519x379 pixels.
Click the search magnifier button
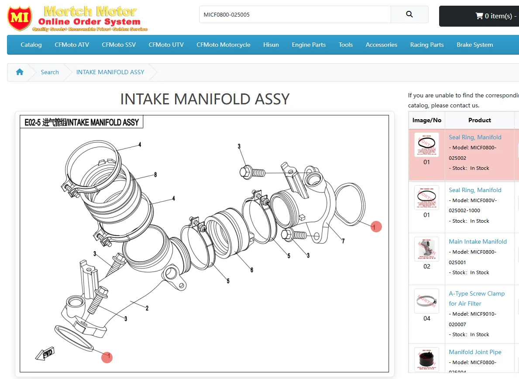pyautogui.click(x=409, y=14)
